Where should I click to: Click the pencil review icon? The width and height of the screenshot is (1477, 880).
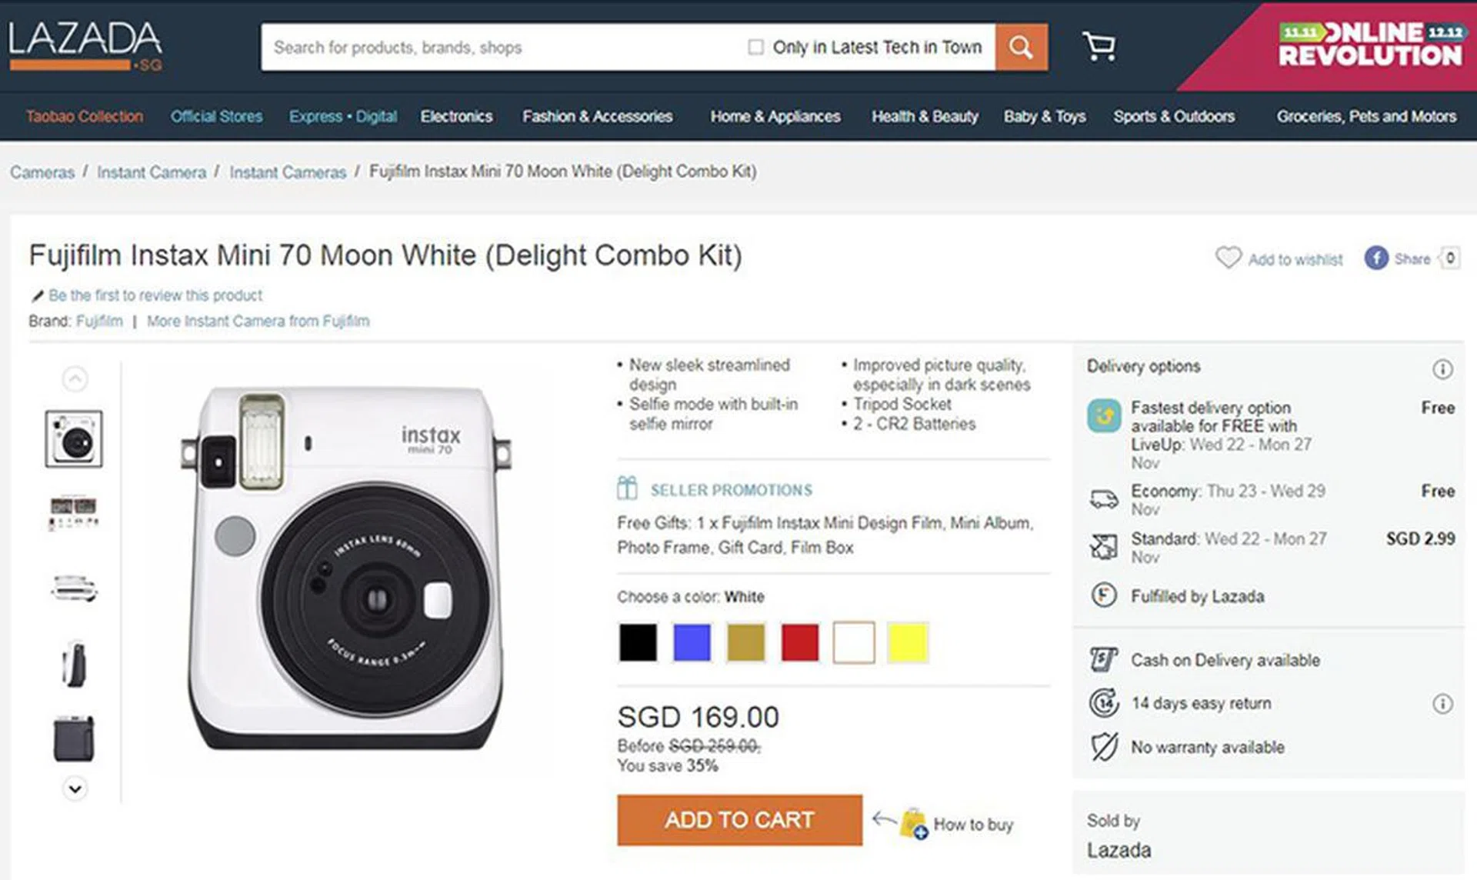pyautogui.click(x=37, y=296)
